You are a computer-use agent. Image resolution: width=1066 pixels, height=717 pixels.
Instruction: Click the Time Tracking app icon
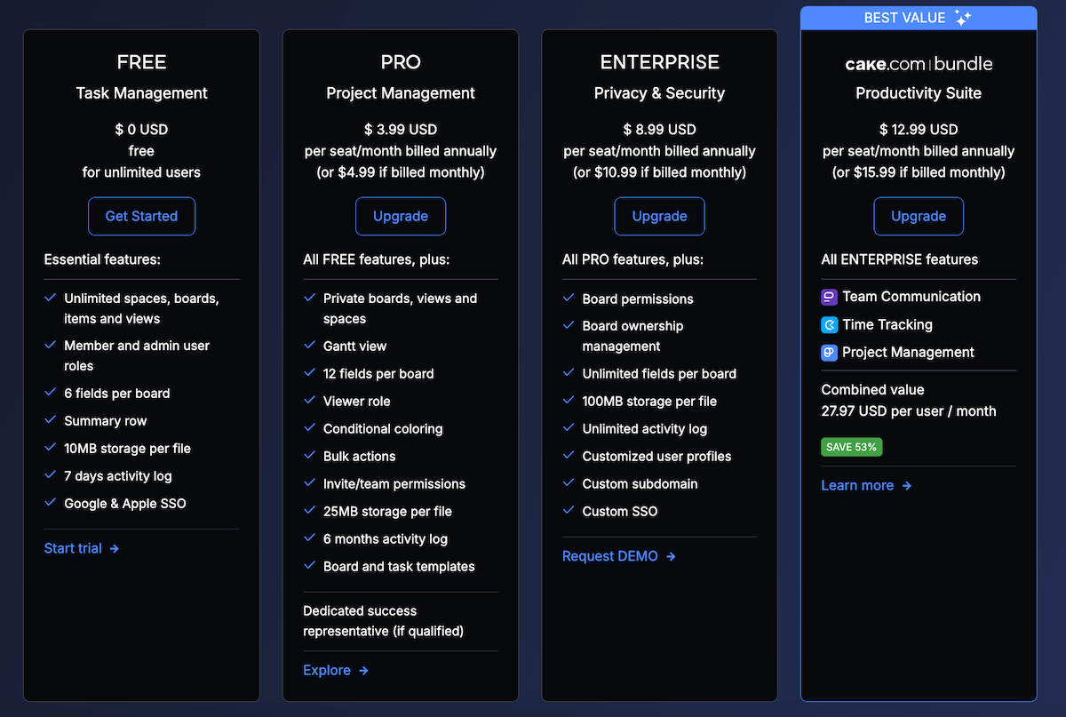(x=829, y=324)
